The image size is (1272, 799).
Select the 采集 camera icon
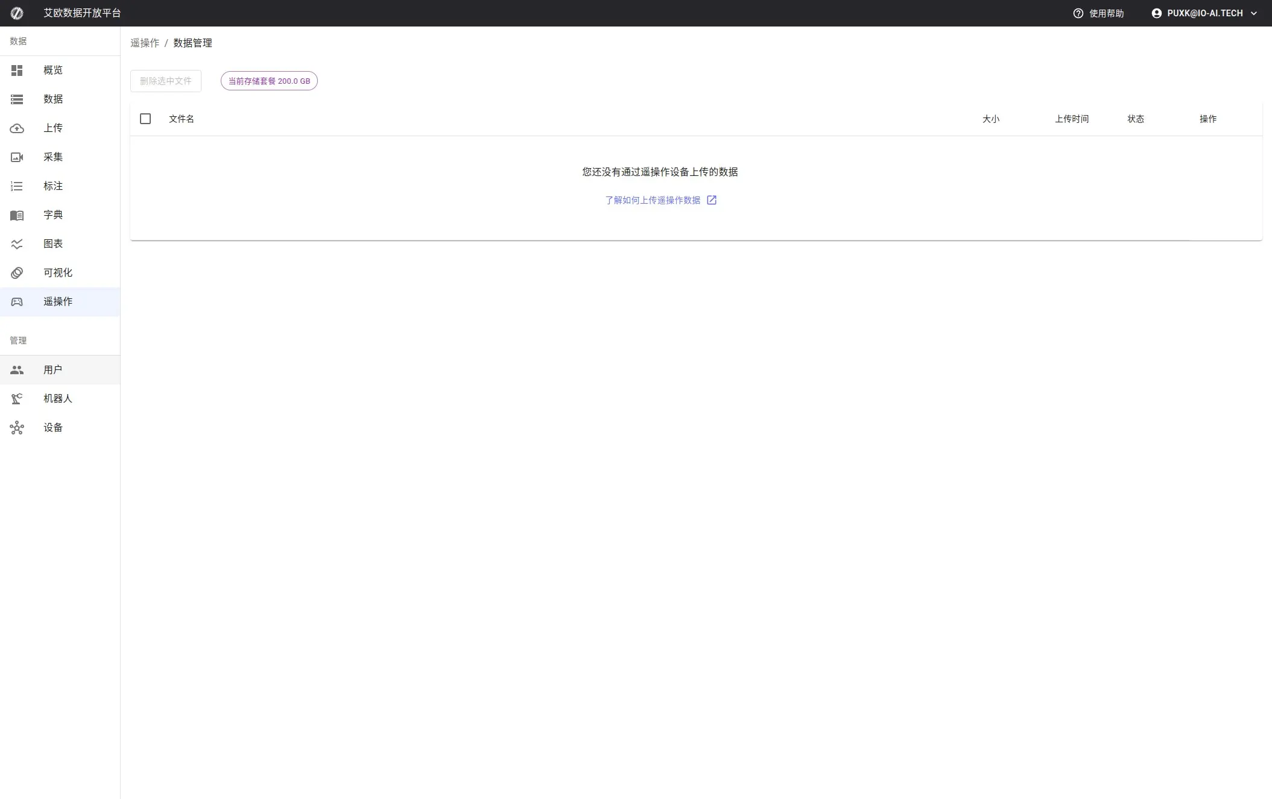pos(17,157)
